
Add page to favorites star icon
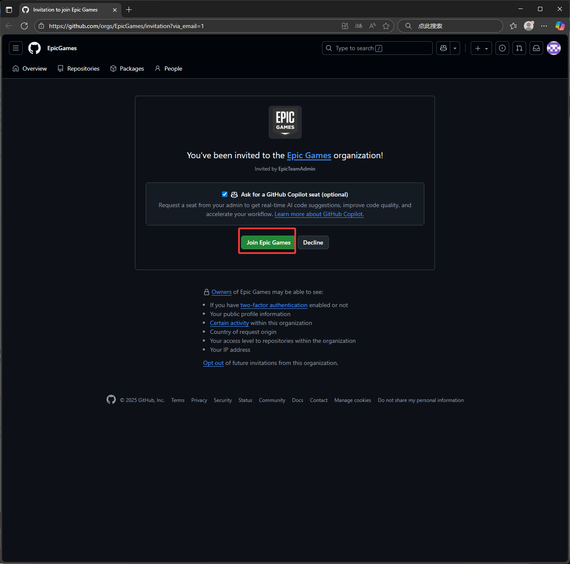[x=386, y=26]
